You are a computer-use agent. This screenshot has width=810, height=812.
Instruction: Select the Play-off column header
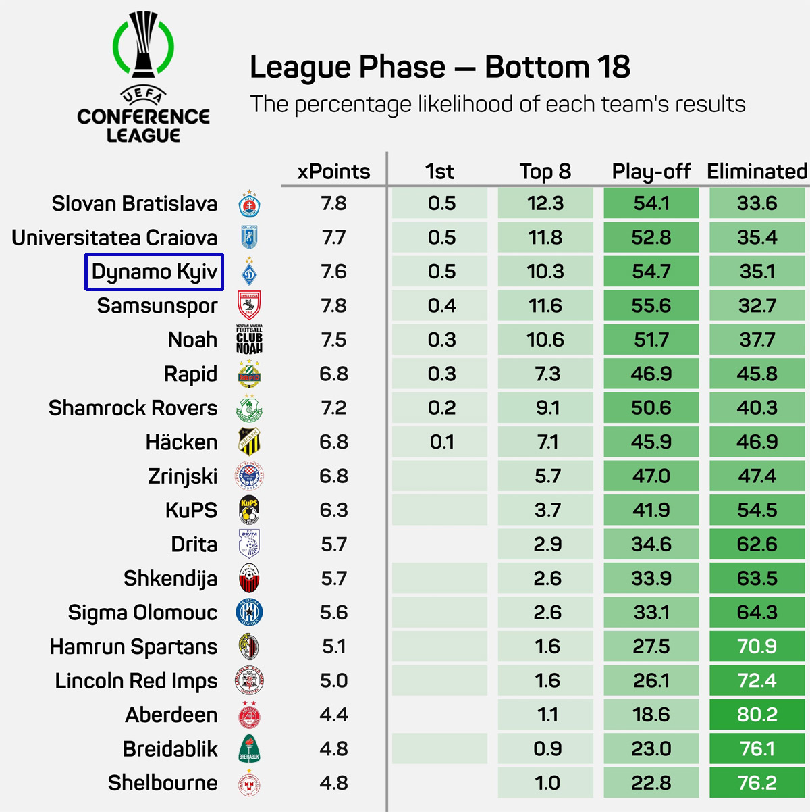point(651,172)
